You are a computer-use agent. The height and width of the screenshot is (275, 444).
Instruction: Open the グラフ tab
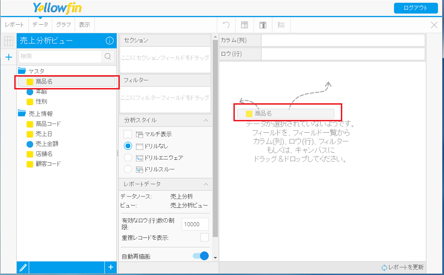coord(64,25)
